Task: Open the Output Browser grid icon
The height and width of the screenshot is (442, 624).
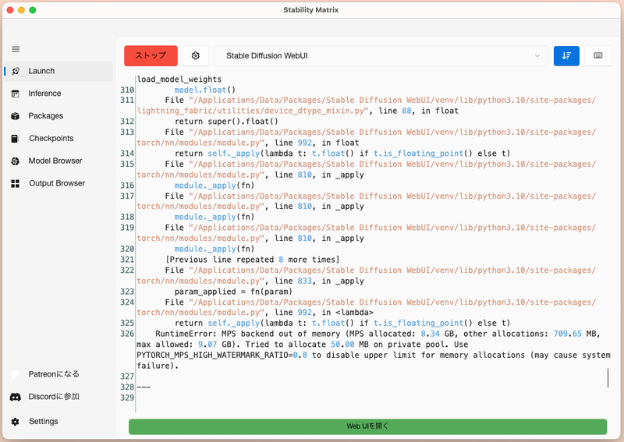Action: (15, 183)
